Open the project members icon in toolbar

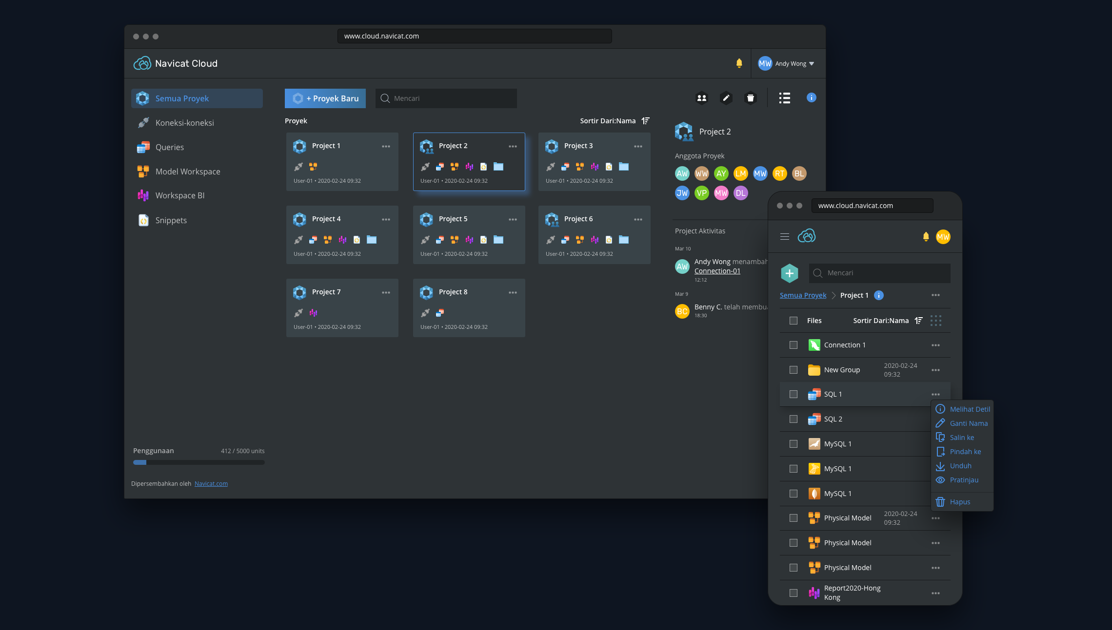pyautogui.click(x=702, y=98)
